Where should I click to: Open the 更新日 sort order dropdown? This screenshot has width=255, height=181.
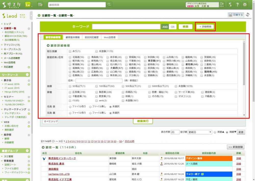point(200,132)
